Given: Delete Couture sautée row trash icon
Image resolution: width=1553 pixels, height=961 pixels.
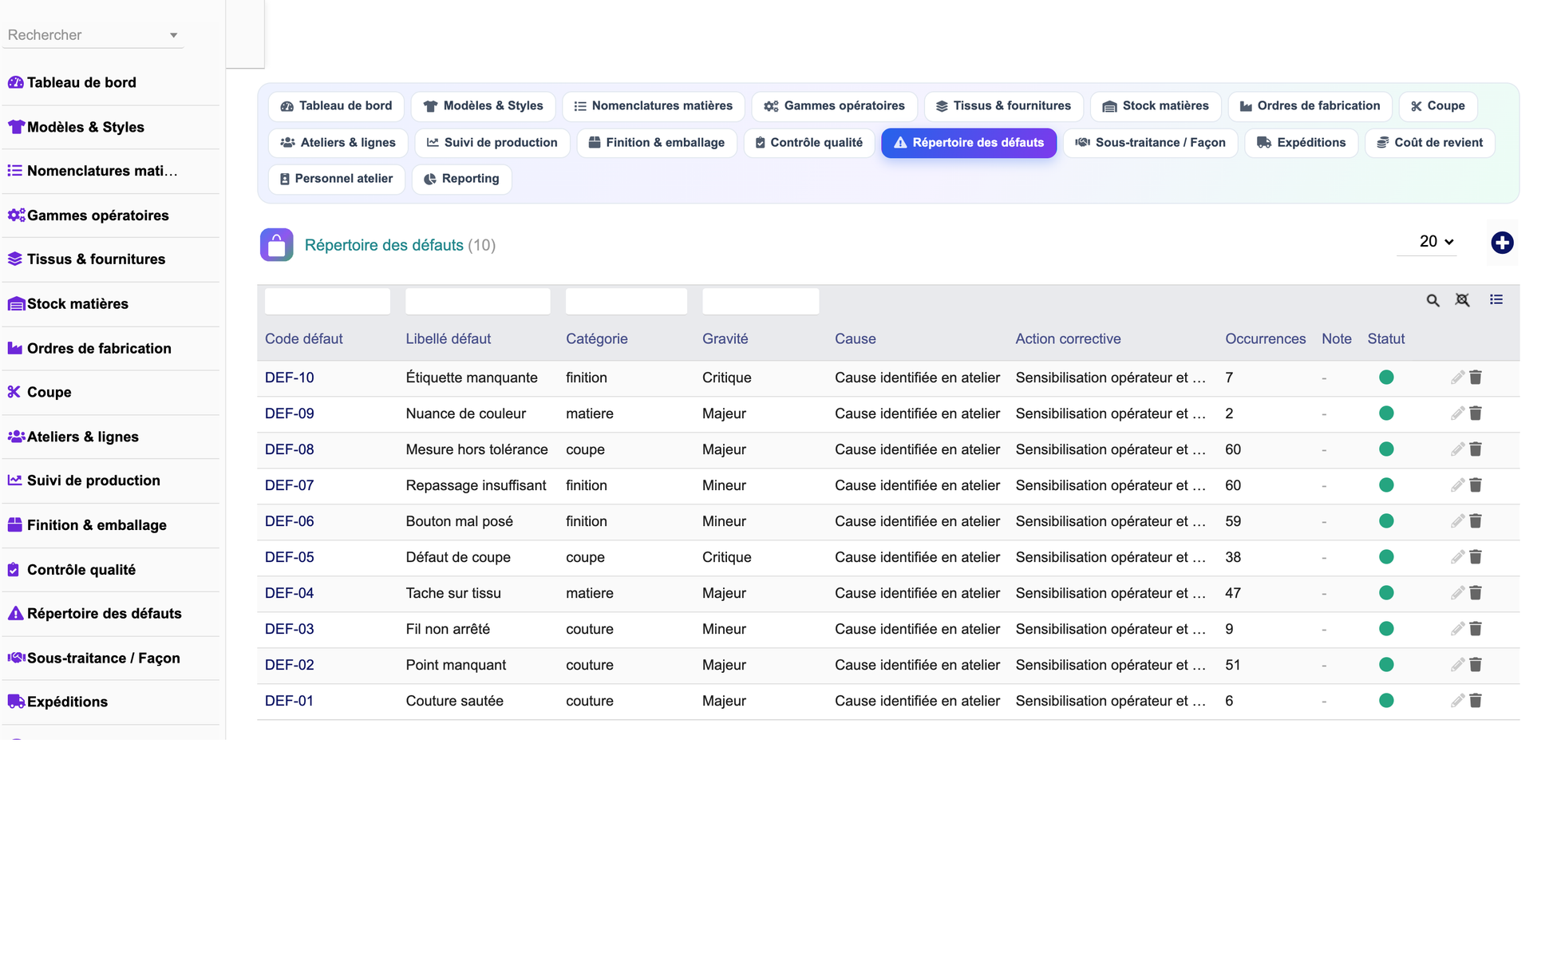Looking at the screenshot, I should point(1476,701).
